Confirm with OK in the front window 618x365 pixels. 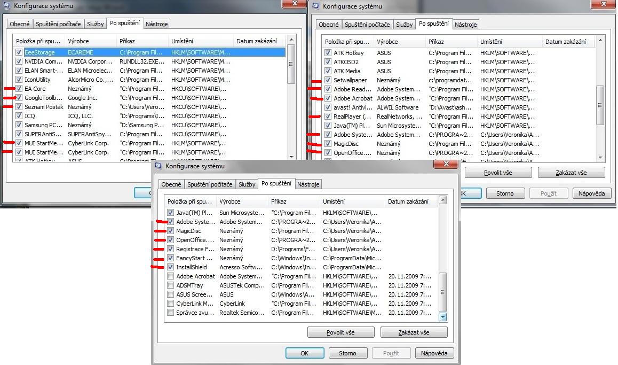305,353
